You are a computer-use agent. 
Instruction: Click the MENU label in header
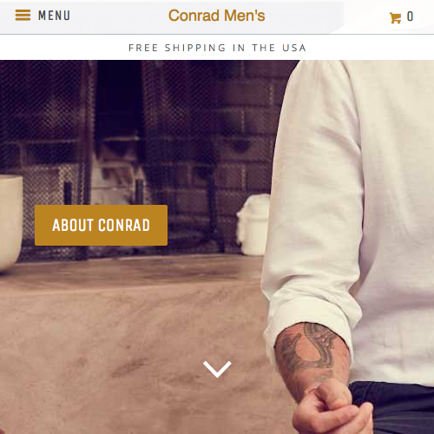point(54,16)
